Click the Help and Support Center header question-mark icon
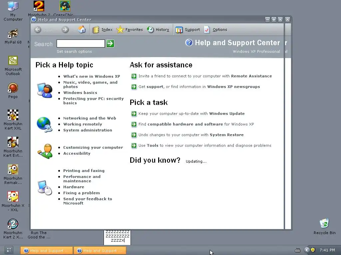This screenshot has width=341, height=255. (x=189, y=42)
